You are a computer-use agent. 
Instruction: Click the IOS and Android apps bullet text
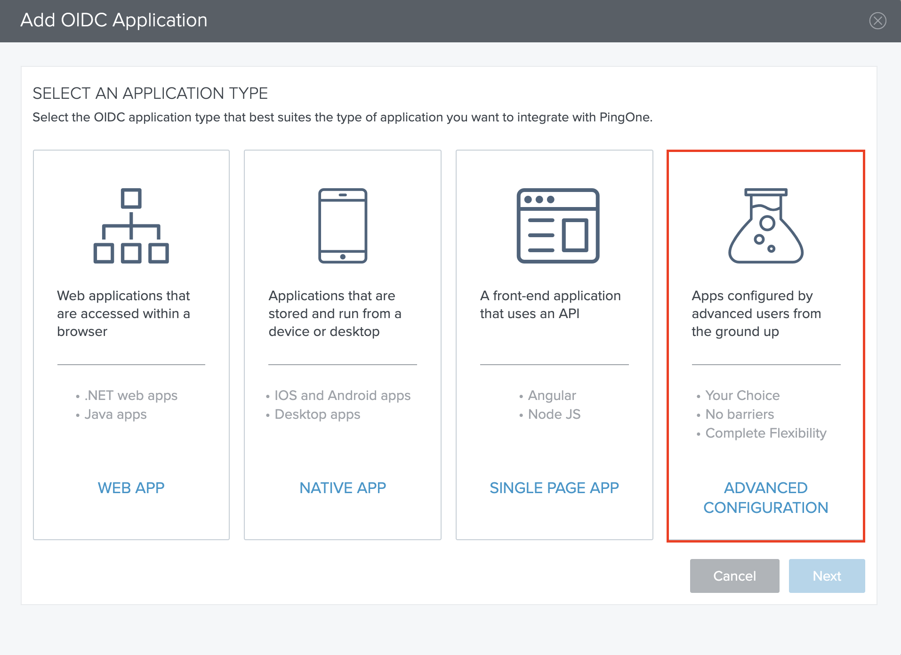(342, 395)
